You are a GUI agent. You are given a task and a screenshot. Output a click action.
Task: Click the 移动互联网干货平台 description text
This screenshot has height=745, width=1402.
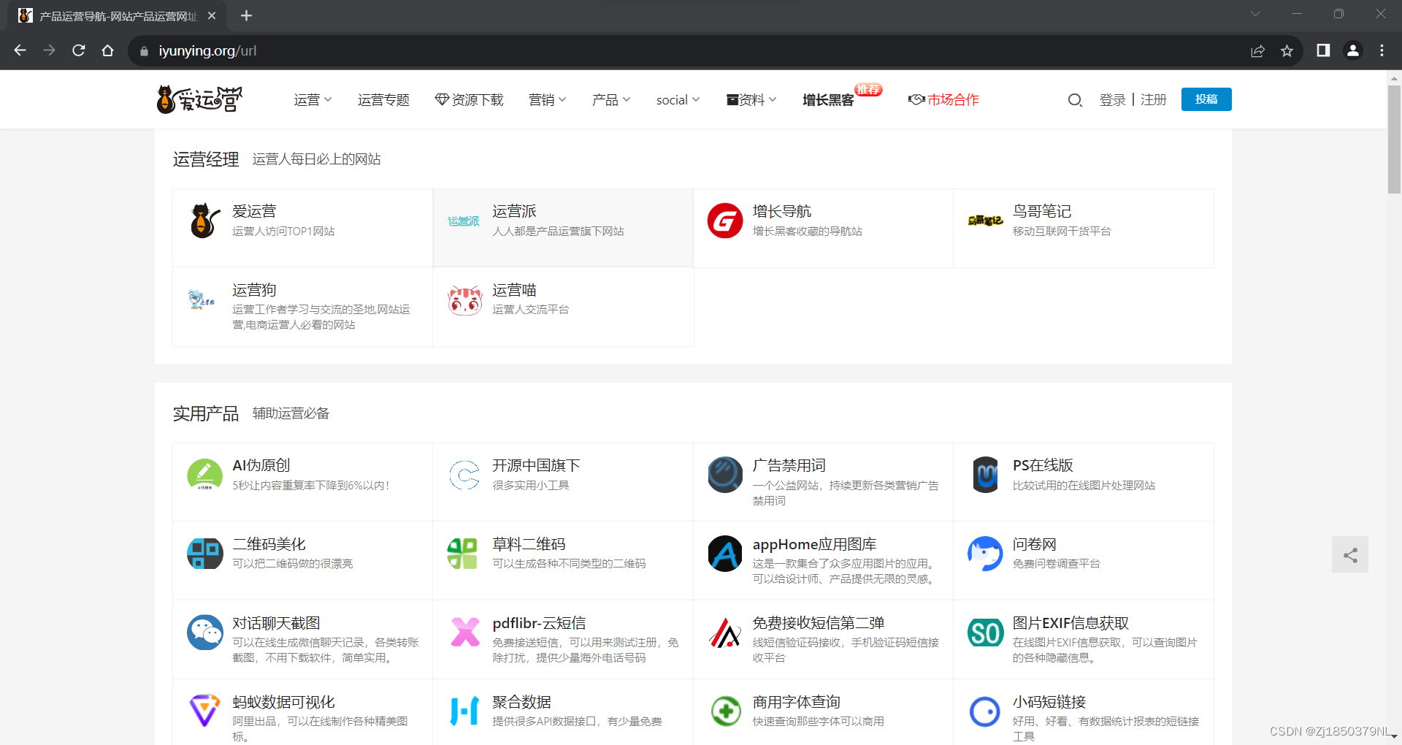[1062, 232]
